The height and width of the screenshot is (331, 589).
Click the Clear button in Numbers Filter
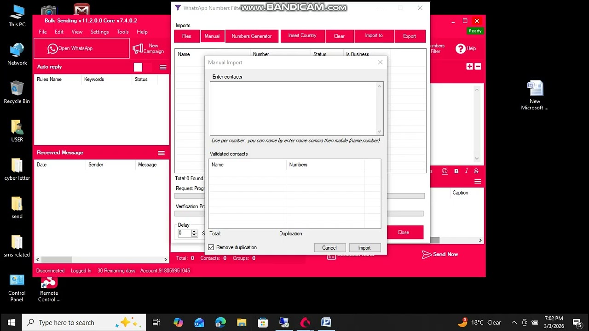pos(339,36)
